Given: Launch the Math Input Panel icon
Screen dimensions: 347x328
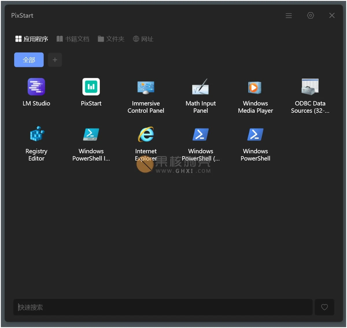Looking at the screenshot, I should [x=200, y=87].
